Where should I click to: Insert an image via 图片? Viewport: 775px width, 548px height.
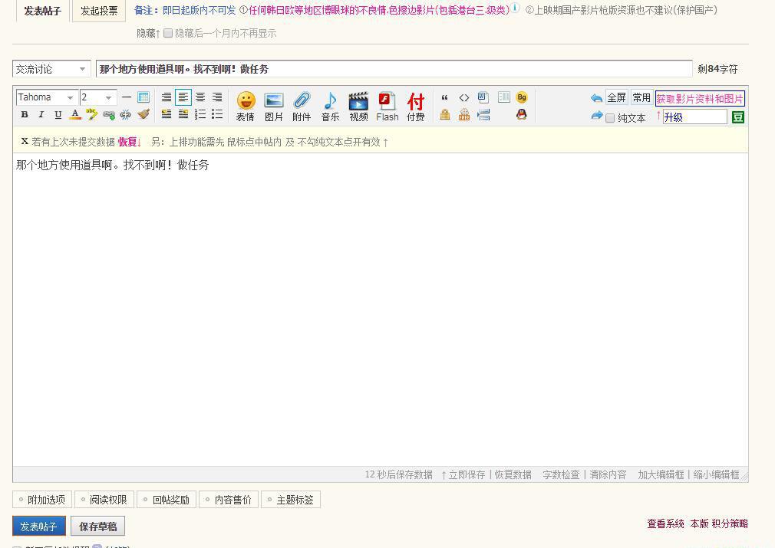pos(274,106)
